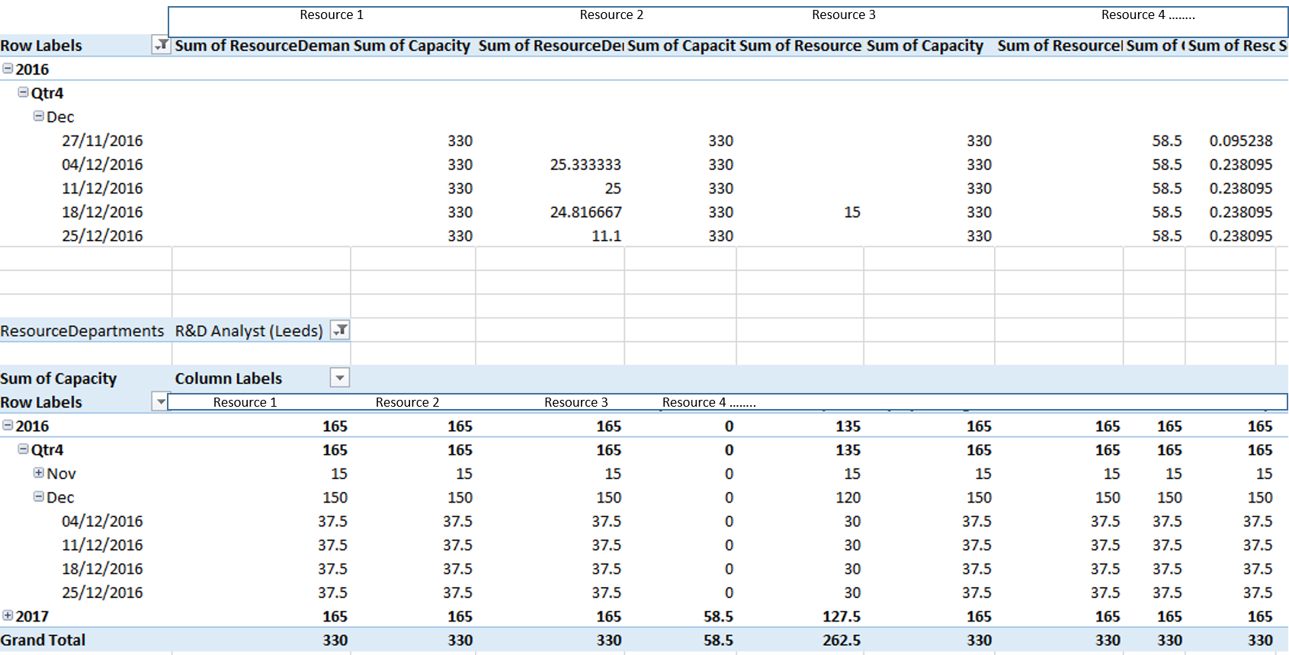This screenshot has height=655, width=1289.
Task: Select the cell with value 11.1
Action: pos(606,236)
